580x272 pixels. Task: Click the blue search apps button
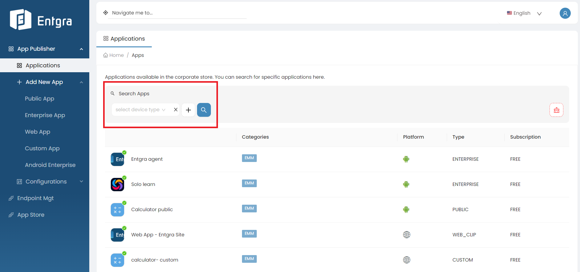coord(204,110)
